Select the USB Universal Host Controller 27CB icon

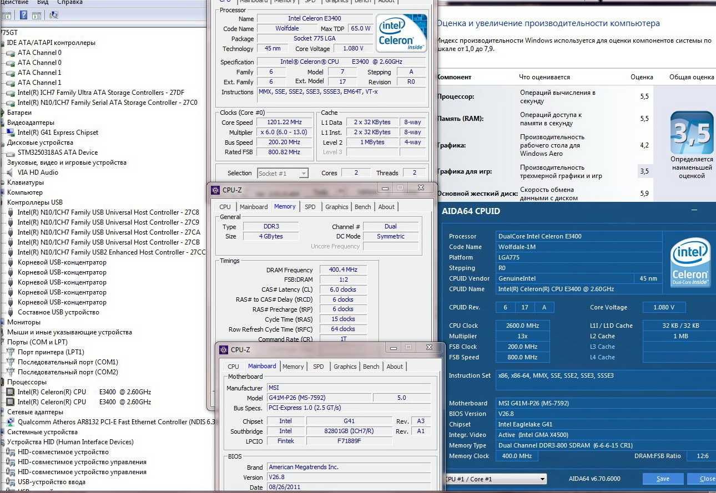tap(11, 242)
